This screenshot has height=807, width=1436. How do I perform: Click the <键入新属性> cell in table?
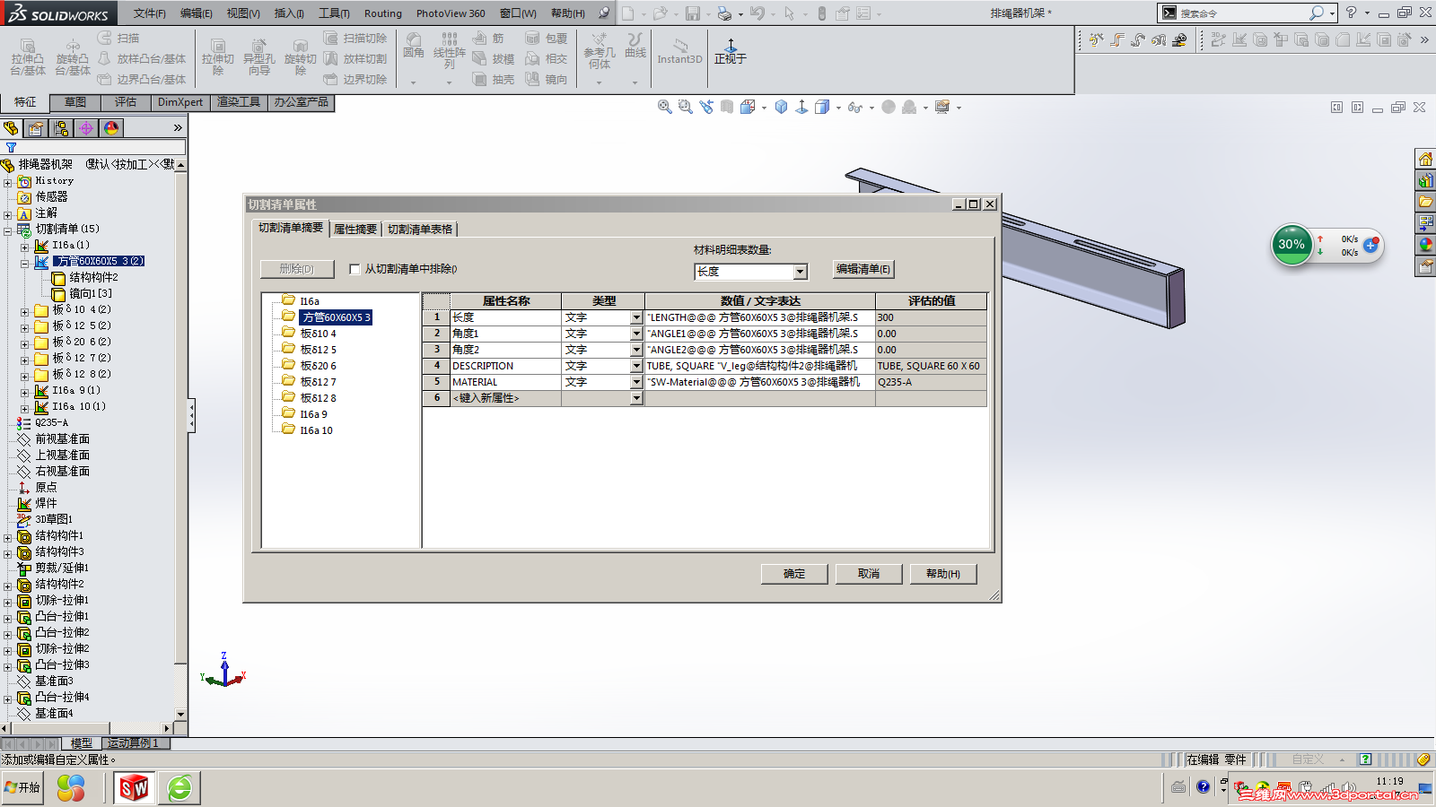(505, 398)
